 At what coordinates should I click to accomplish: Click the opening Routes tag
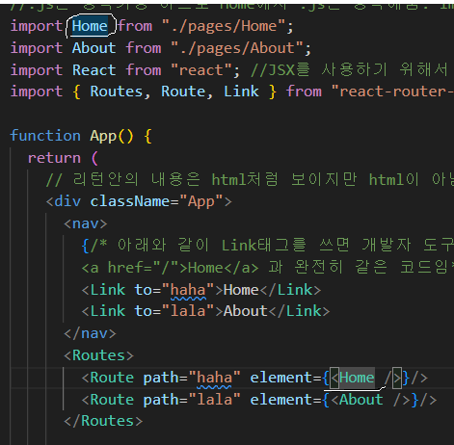click(98, 355)
